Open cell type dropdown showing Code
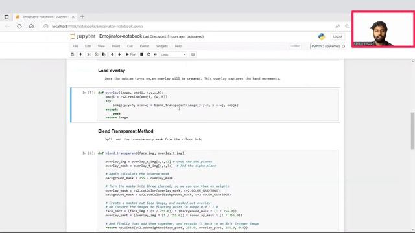Viewport: 415px width, 233px height. [173, 54]
